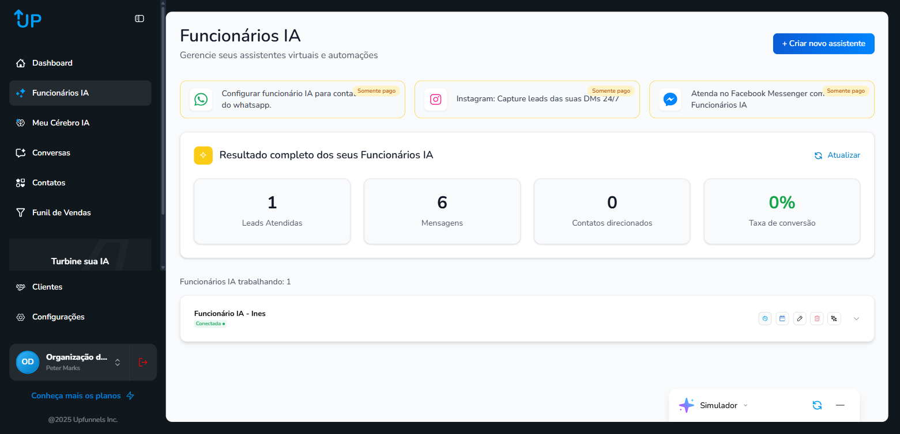Click the Facebook Messenger icon in the integration card
Viewport: 900px width, 434px height.
670,99
